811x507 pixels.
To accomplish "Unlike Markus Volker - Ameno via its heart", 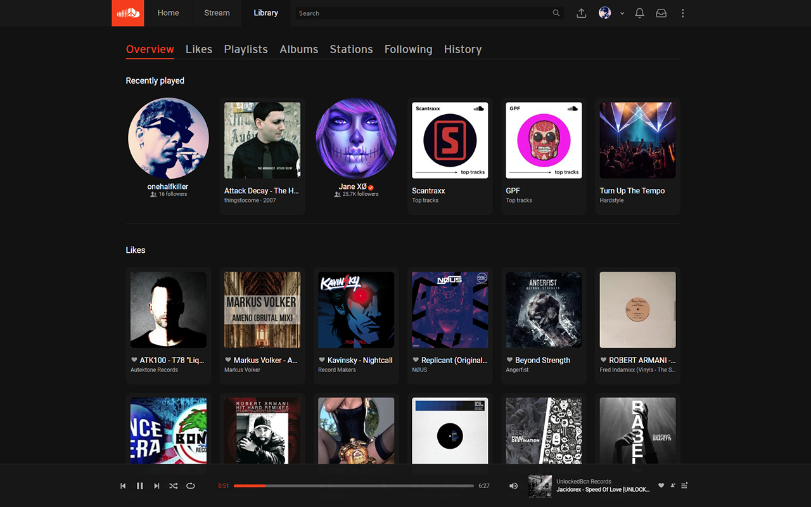I will click(228, 360).
